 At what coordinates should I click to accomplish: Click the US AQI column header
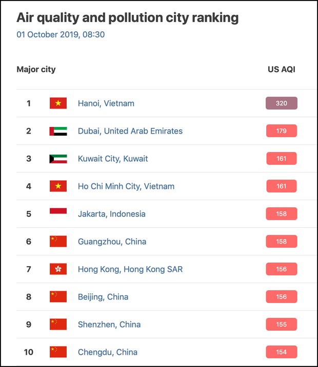282,69
